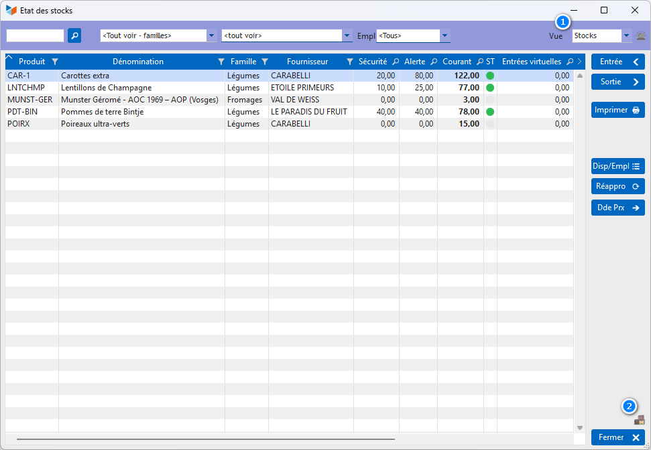Open the Empl location dropdown
This screenshot has height=450, width=651.
pyautogui.click(x=445, y=35)
